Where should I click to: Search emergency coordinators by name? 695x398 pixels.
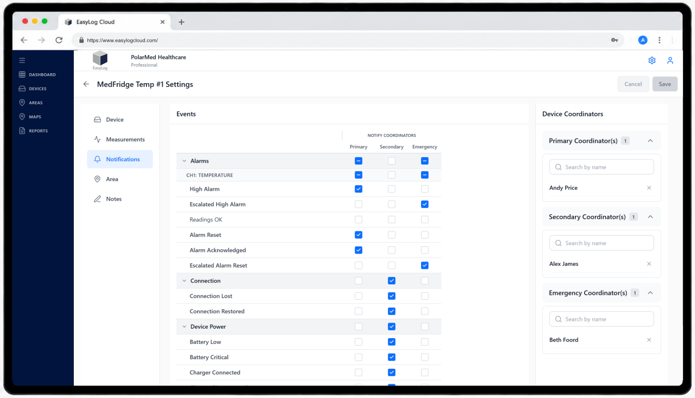click(x=601, y=319)
